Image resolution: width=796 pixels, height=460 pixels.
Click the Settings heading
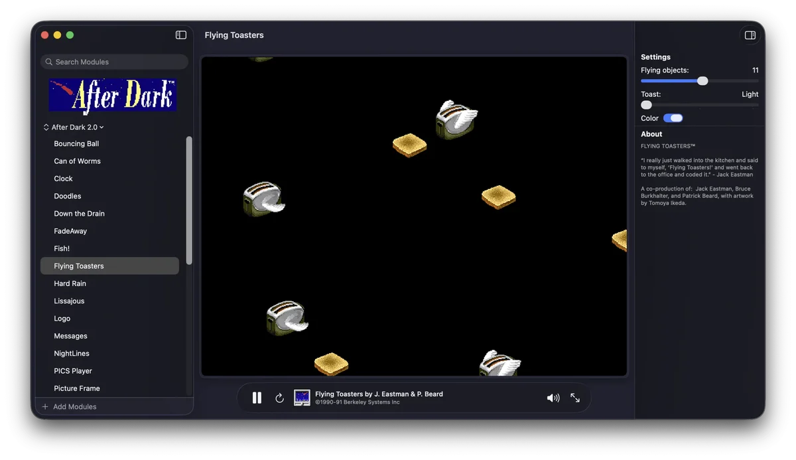coord(655,57)
